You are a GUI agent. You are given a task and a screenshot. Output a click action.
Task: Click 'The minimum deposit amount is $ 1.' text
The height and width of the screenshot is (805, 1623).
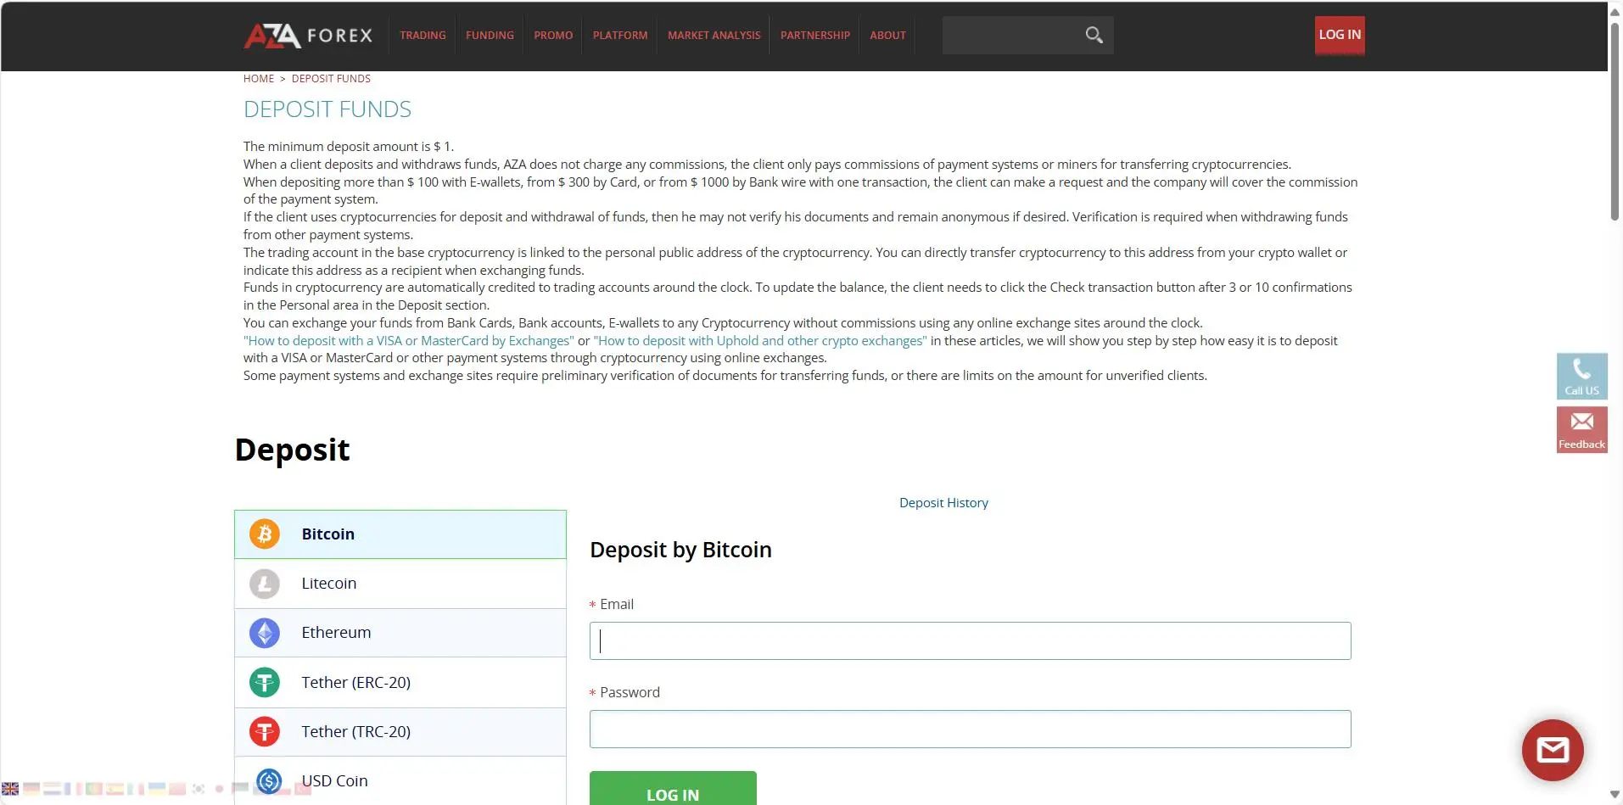point(349,147)
